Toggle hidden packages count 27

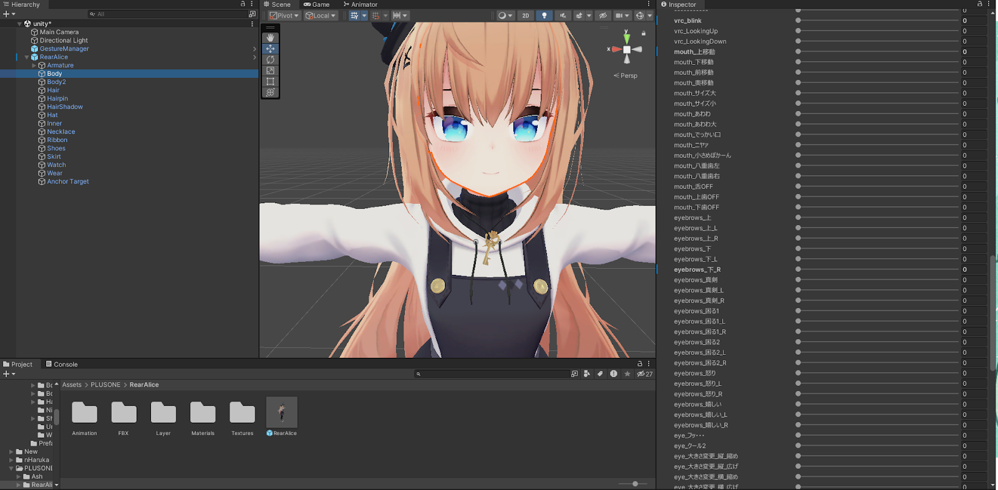point(644,374)
